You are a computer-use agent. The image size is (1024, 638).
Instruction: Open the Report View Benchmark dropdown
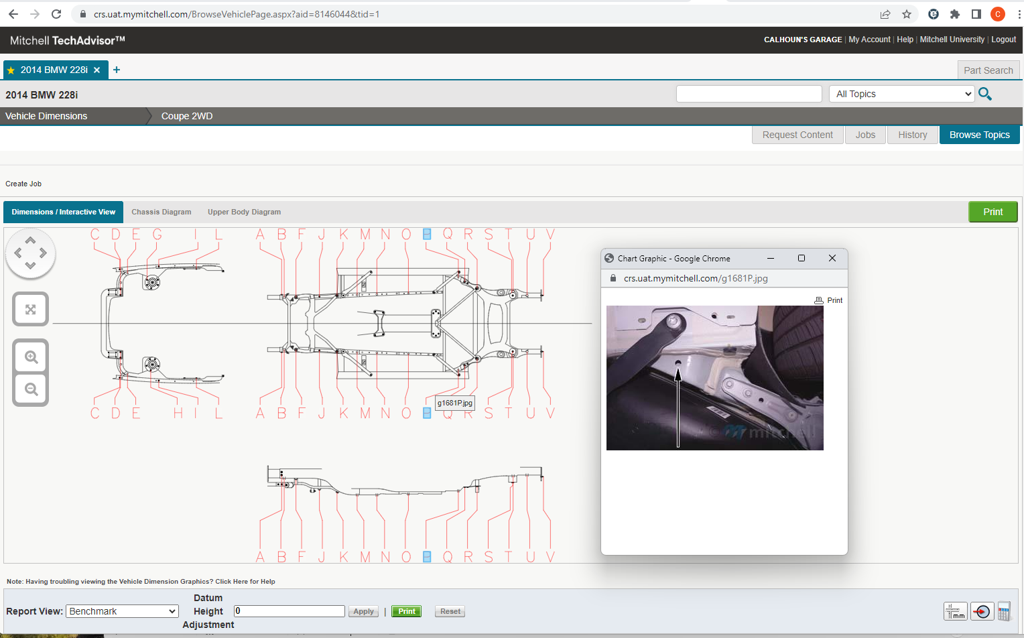coord(122,611)
